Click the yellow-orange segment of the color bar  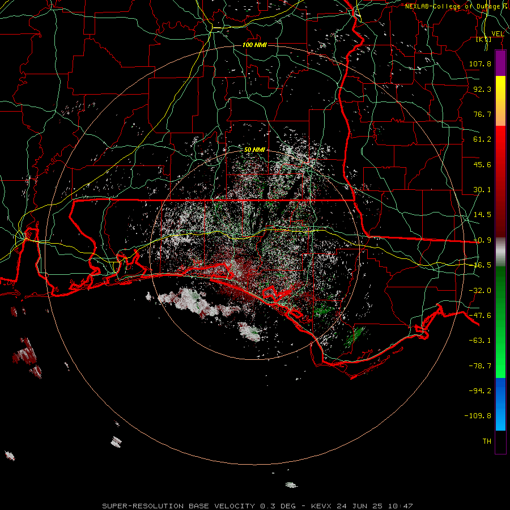coord(500,101)
